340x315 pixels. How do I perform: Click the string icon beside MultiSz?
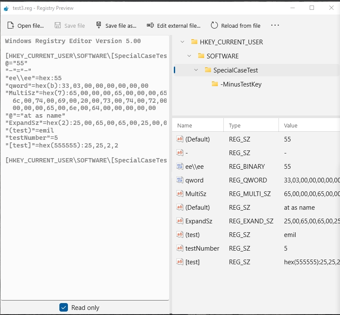click(180, 194)
